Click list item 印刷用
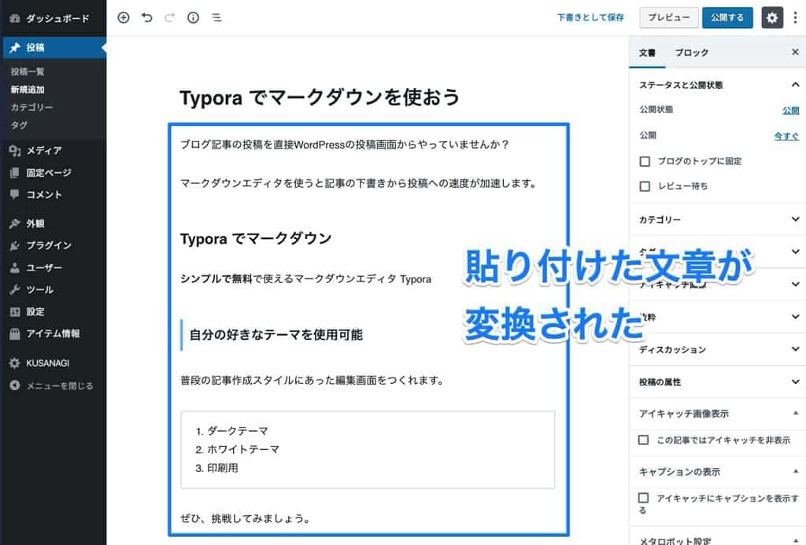The width and height of the screenshot is (806, 545). 222,468
